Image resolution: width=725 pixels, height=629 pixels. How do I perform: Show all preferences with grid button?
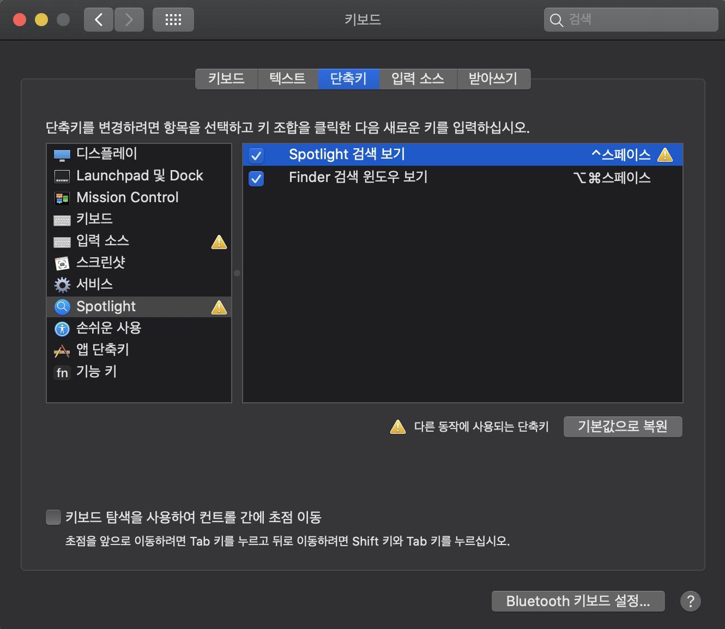(173, 20)
